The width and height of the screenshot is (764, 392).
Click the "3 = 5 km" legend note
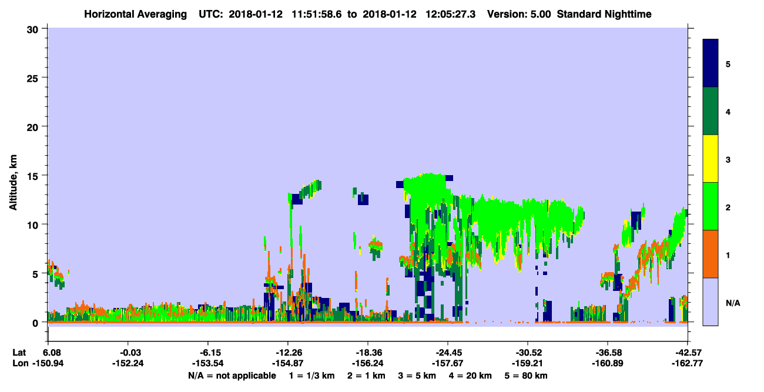tap(417, 375)
